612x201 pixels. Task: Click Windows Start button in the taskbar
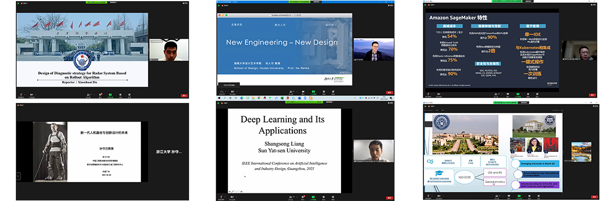coord(219,98)
